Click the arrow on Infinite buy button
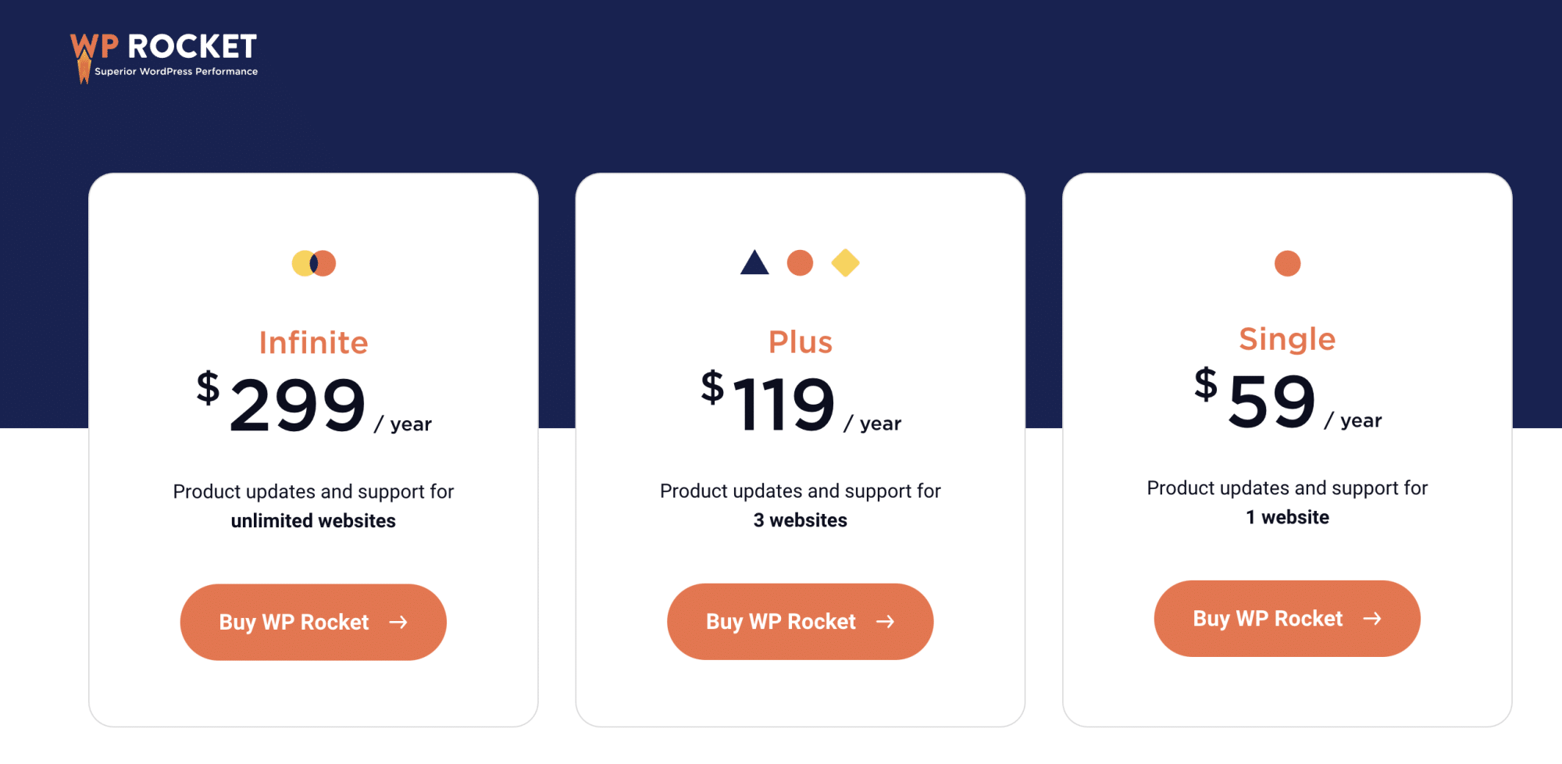The height and width of the screenshot is (764, 1562). pyautogui.click(x=398, y=622)
